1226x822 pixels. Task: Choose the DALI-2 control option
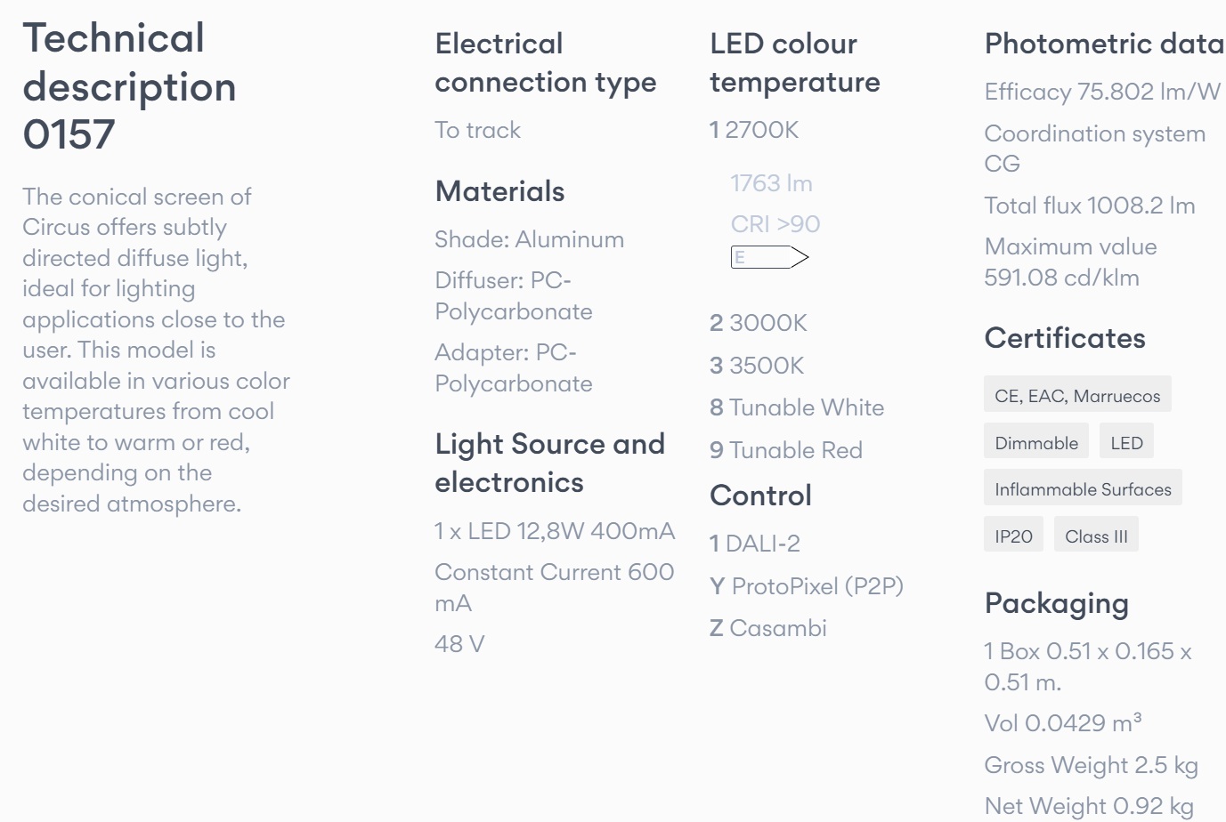pos(755,544)
